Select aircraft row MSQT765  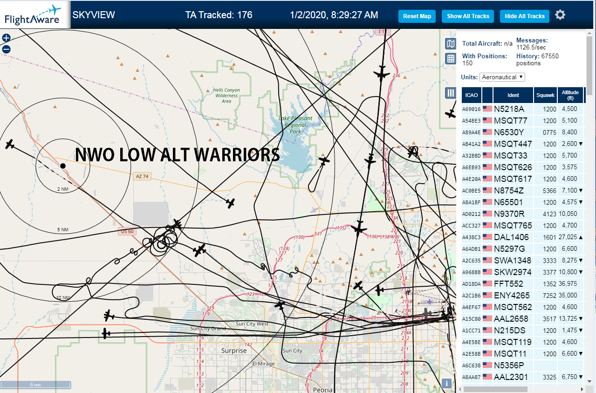coord(522,226)
